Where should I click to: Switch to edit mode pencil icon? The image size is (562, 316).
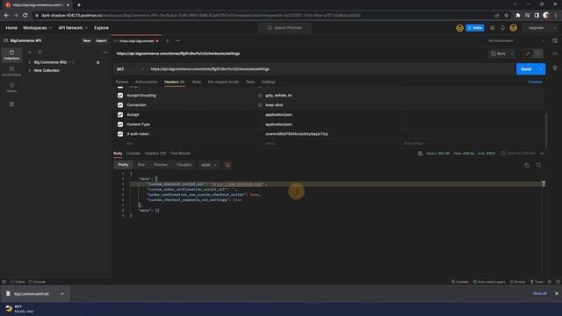(528, 54)
